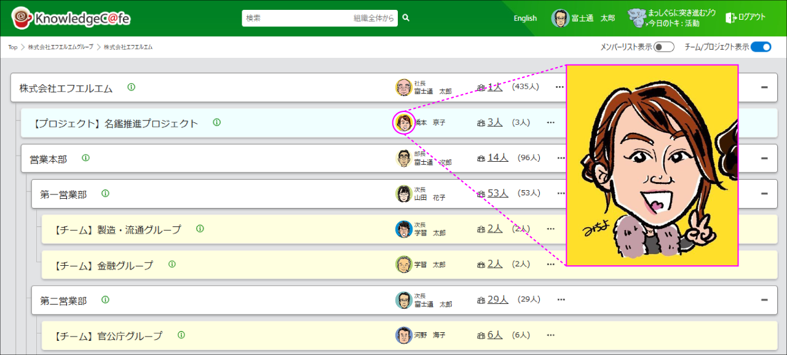Screen dimensions: 787x355
Task: Click the enlarged caricature portrait image
Action: point(652,165)
